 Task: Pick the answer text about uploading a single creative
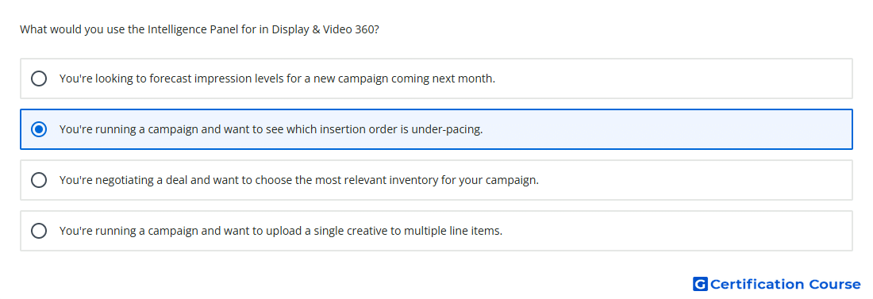[x=281, y=231]
